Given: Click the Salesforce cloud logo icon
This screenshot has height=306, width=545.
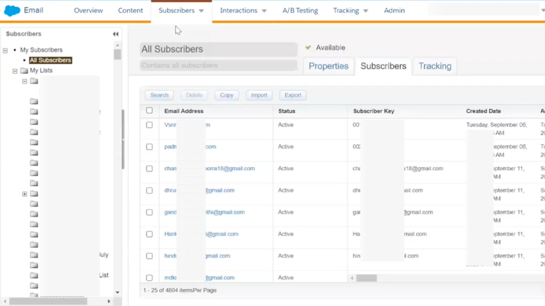Looking at the screenshot, I should coord(12,10).
